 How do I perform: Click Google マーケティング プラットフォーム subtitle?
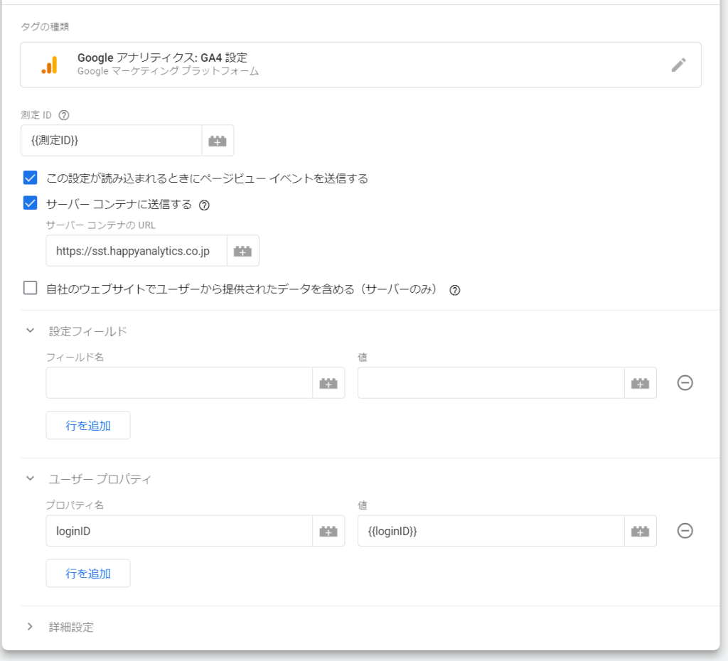click(x=168, y=71)
